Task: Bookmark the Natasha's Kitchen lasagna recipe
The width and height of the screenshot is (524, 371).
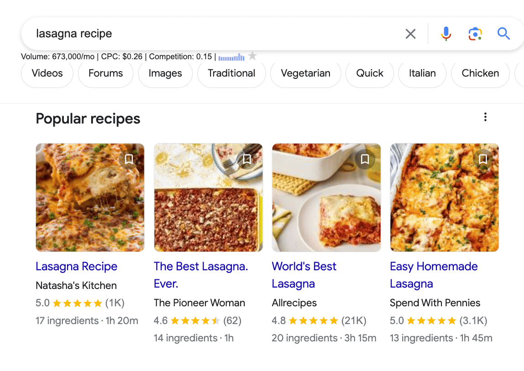Action: click(x=129, y=159)
